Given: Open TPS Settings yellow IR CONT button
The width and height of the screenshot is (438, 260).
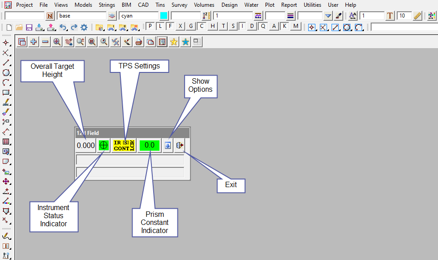Looking at the screenshot, I should pyautogui.click(x=124, y=145).
